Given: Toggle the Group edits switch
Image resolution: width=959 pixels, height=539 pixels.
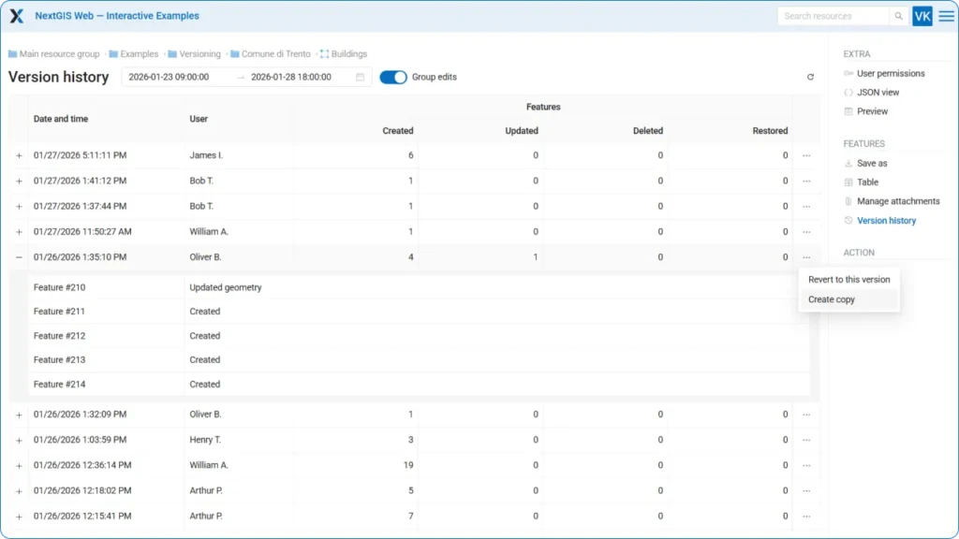Looking at the screenshot, I should (x=393, y=77).
